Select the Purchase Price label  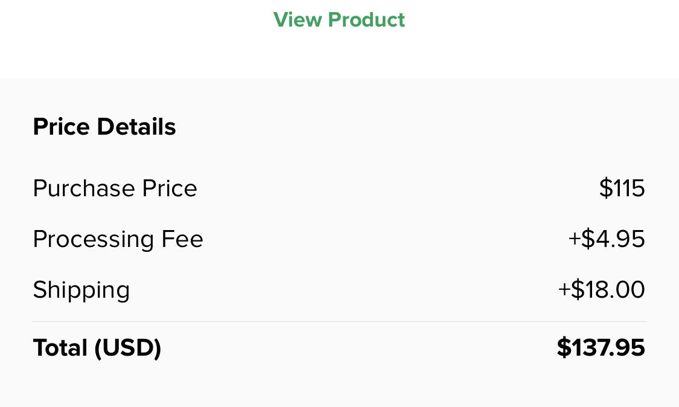tap(115, 188)
